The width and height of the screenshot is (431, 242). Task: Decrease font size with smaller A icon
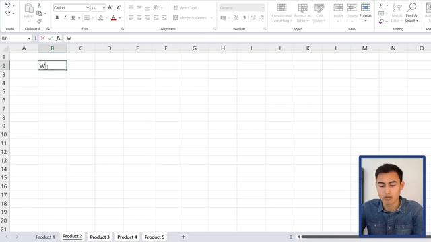tap(119, 7)
